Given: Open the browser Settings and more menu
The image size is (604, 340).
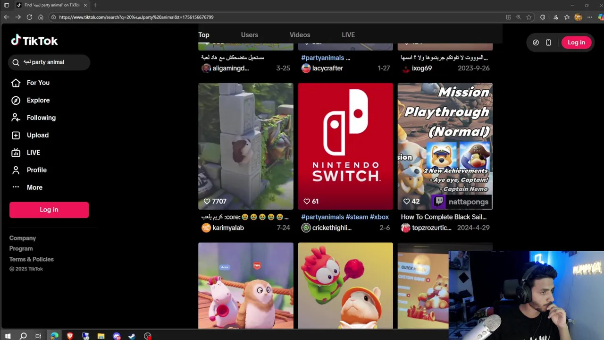Looking at the screenshot, I should coord(589,17).
